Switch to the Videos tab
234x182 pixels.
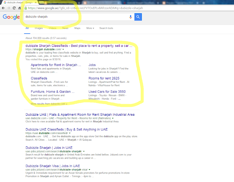[53, 28]
